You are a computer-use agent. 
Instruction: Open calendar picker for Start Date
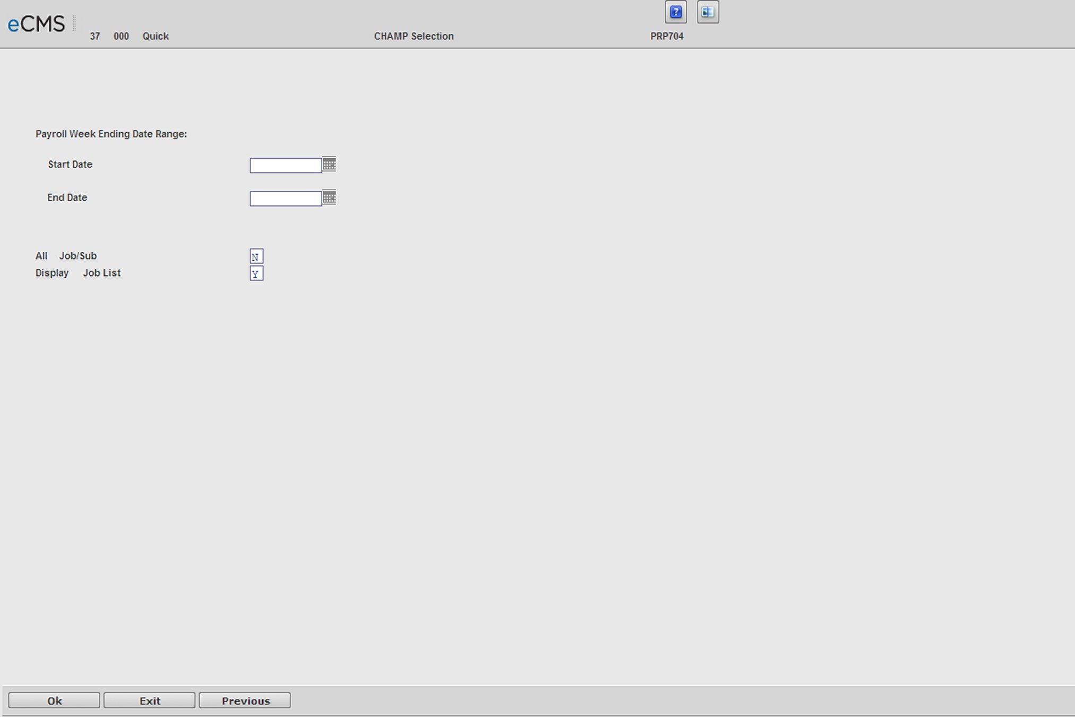pos(329,164)
